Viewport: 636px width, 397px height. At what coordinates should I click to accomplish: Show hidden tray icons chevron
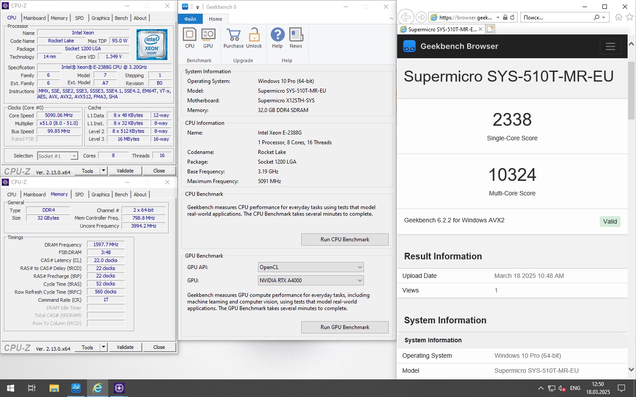(x=541, y=388)
